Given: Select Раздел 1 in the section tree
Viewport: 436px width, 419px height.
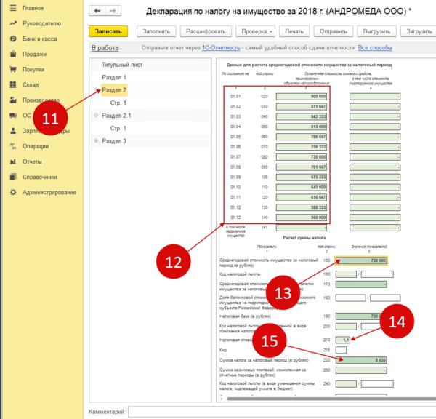Looking at the screenshot, I should click(114, 77).
